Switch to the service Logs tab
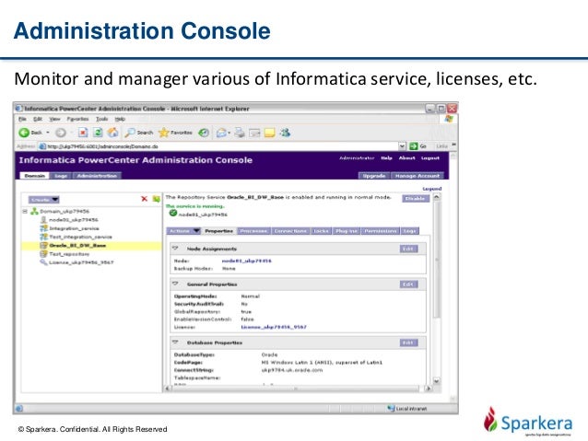Screen dimensions: 588x441 coord(409,231)
